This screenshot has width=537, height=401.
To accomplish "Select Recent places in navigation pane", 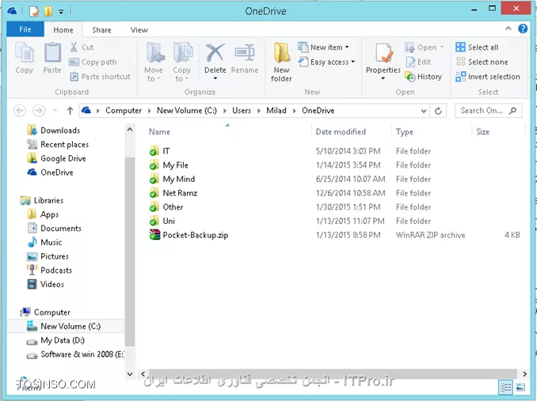I will [58, 144].
